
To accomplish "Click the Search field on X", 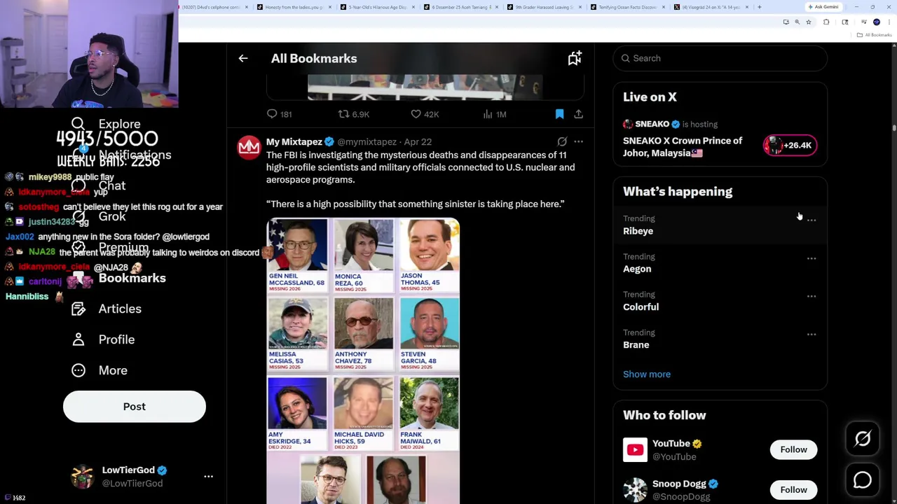I will 720,58.
